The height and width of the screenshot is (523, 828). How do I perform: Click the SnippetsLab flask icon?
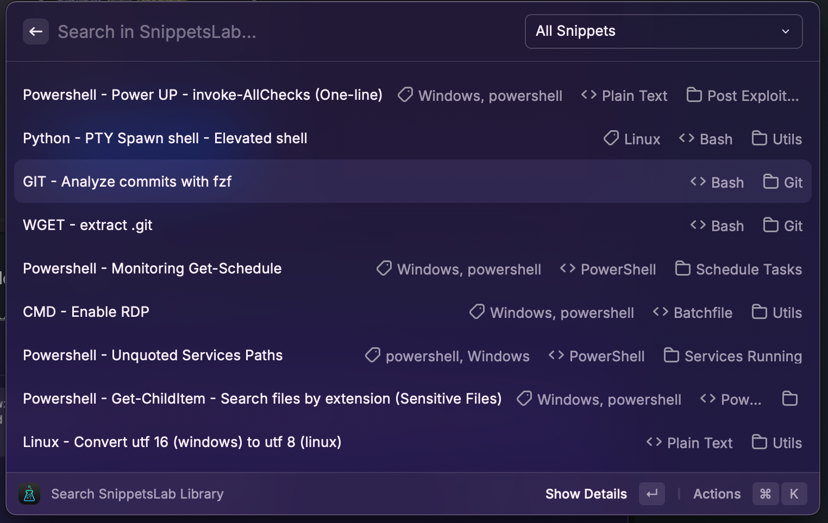point(29,494)
